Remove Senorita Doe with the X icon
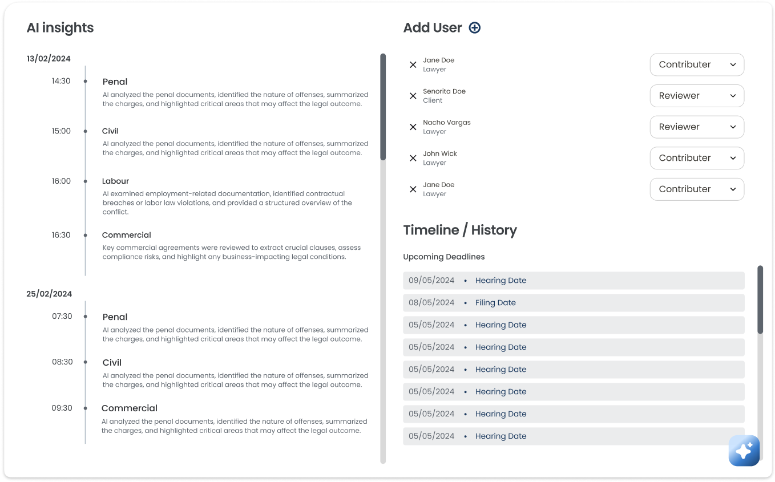This screenshot has height=482, width=775. click(x=413, y=96)
